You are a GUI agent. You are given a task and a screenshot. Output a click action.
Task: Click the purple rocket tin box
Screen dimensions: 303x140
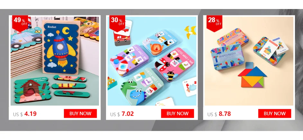tap(129, 63)
